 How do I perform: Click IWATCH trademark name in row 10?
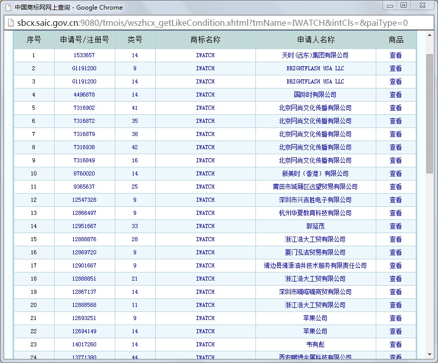[x=205, y=173]
